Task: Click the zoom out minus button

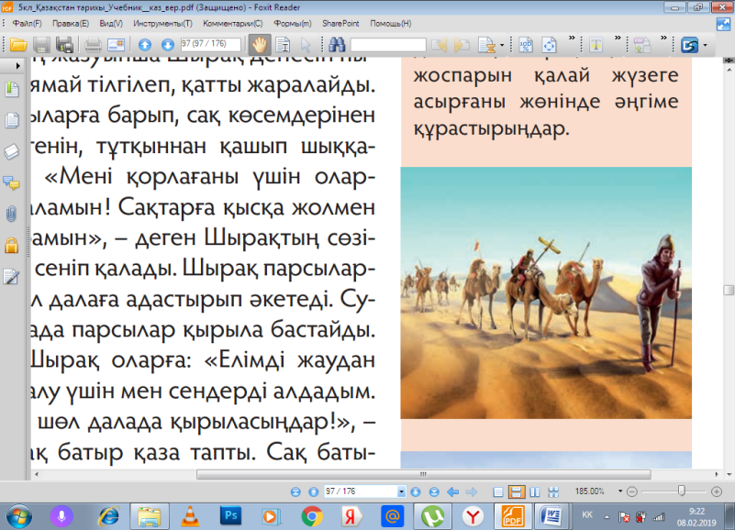Action: 632,491
